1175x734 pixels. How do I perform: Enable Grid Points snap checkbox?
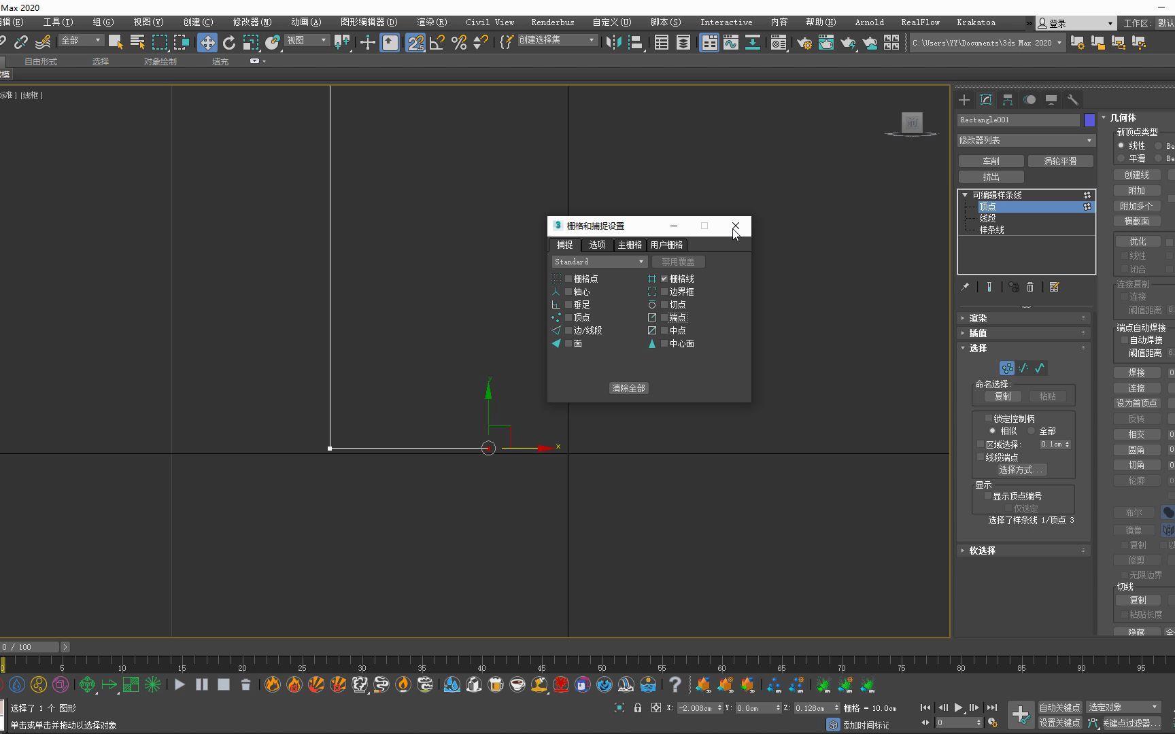(568, 279)
